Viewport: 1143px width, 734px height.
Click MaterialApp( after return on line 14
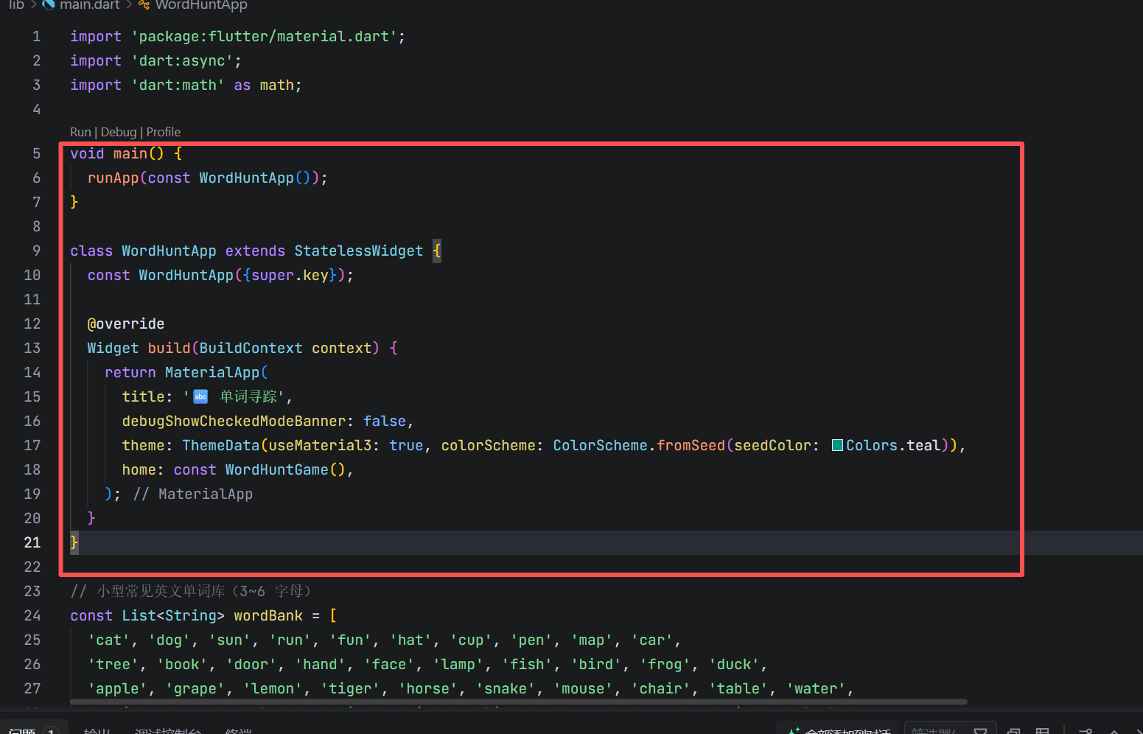[216, 372]
